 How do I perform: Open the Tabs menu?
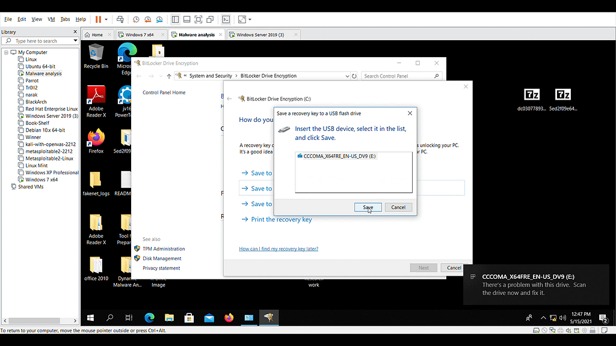coord(65,19)
